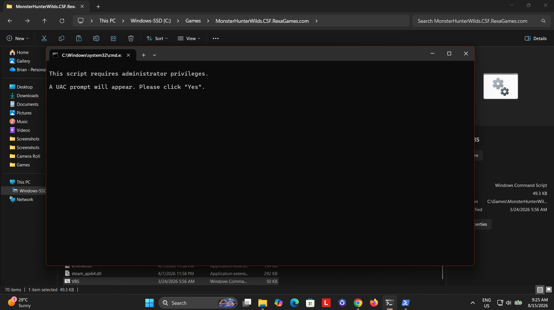Open the Windows Start menu
Viewport: 554px width, 310px height.
(x=149, y=303)
